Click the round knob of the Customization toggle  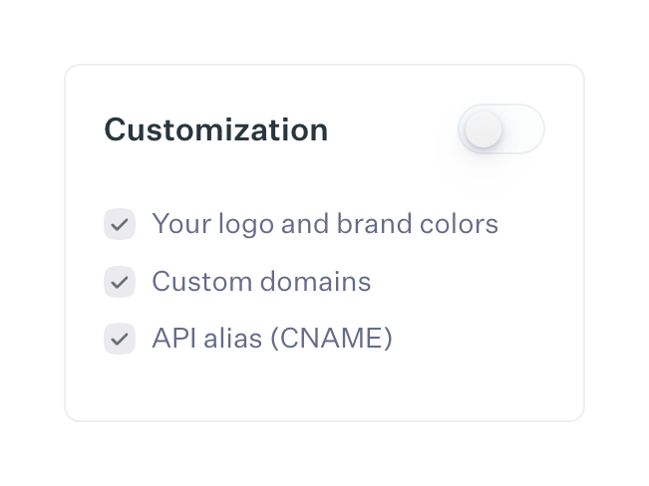tap(484, 129)
